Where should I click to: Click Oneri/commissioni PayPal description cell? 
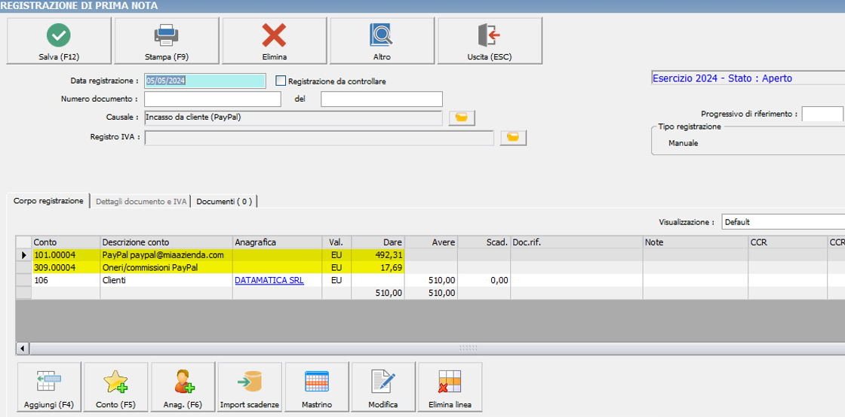(167, 268)
